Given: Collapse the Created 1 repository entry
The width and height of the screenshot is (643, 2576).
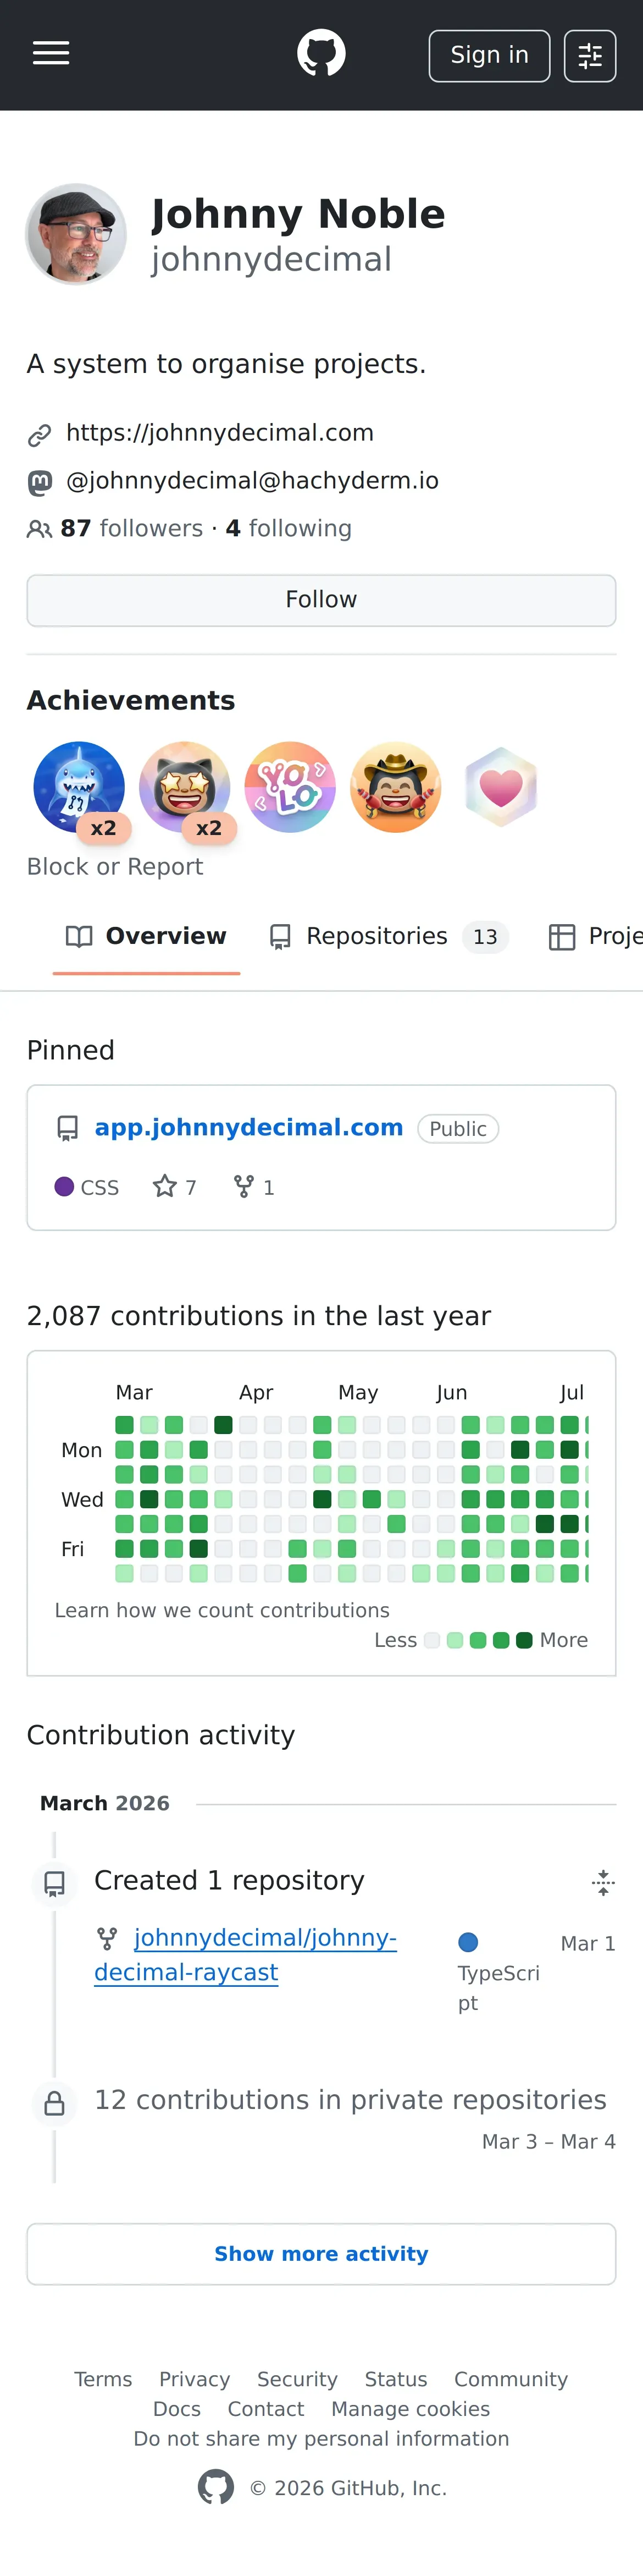Looking at the screenshot, I should point(602,1882).
